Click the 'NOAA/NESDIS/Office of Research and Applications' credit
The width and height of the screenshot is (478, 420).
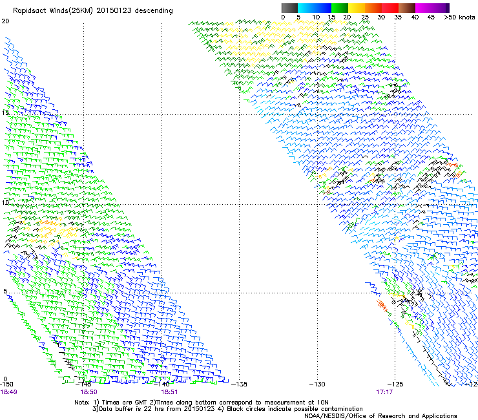coord(380,416)
